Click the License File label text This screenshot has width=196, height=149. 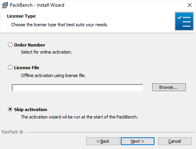27,68
